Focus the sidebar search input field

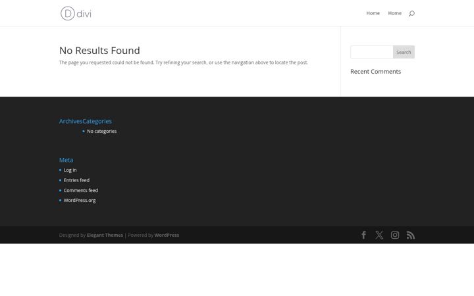coord(372,52)
